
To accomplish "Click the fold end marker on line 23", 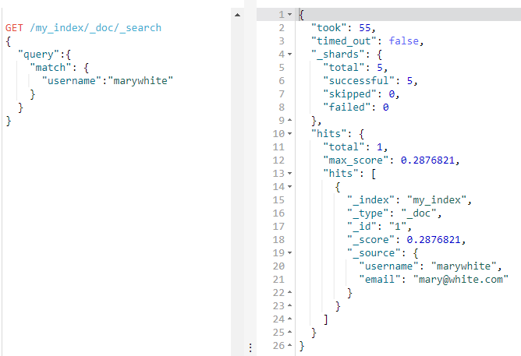I will pyautogui.click(x=289, y=305).
